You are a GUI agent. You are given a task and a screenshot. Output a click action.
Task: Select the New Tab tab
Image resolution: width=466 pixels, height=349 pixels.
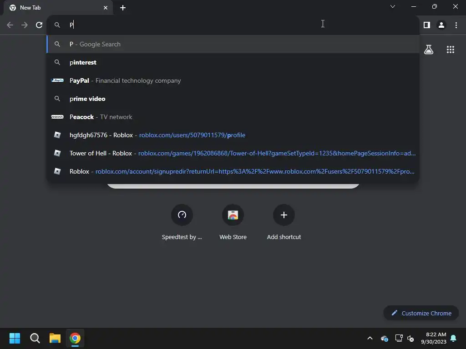[58, 8]
